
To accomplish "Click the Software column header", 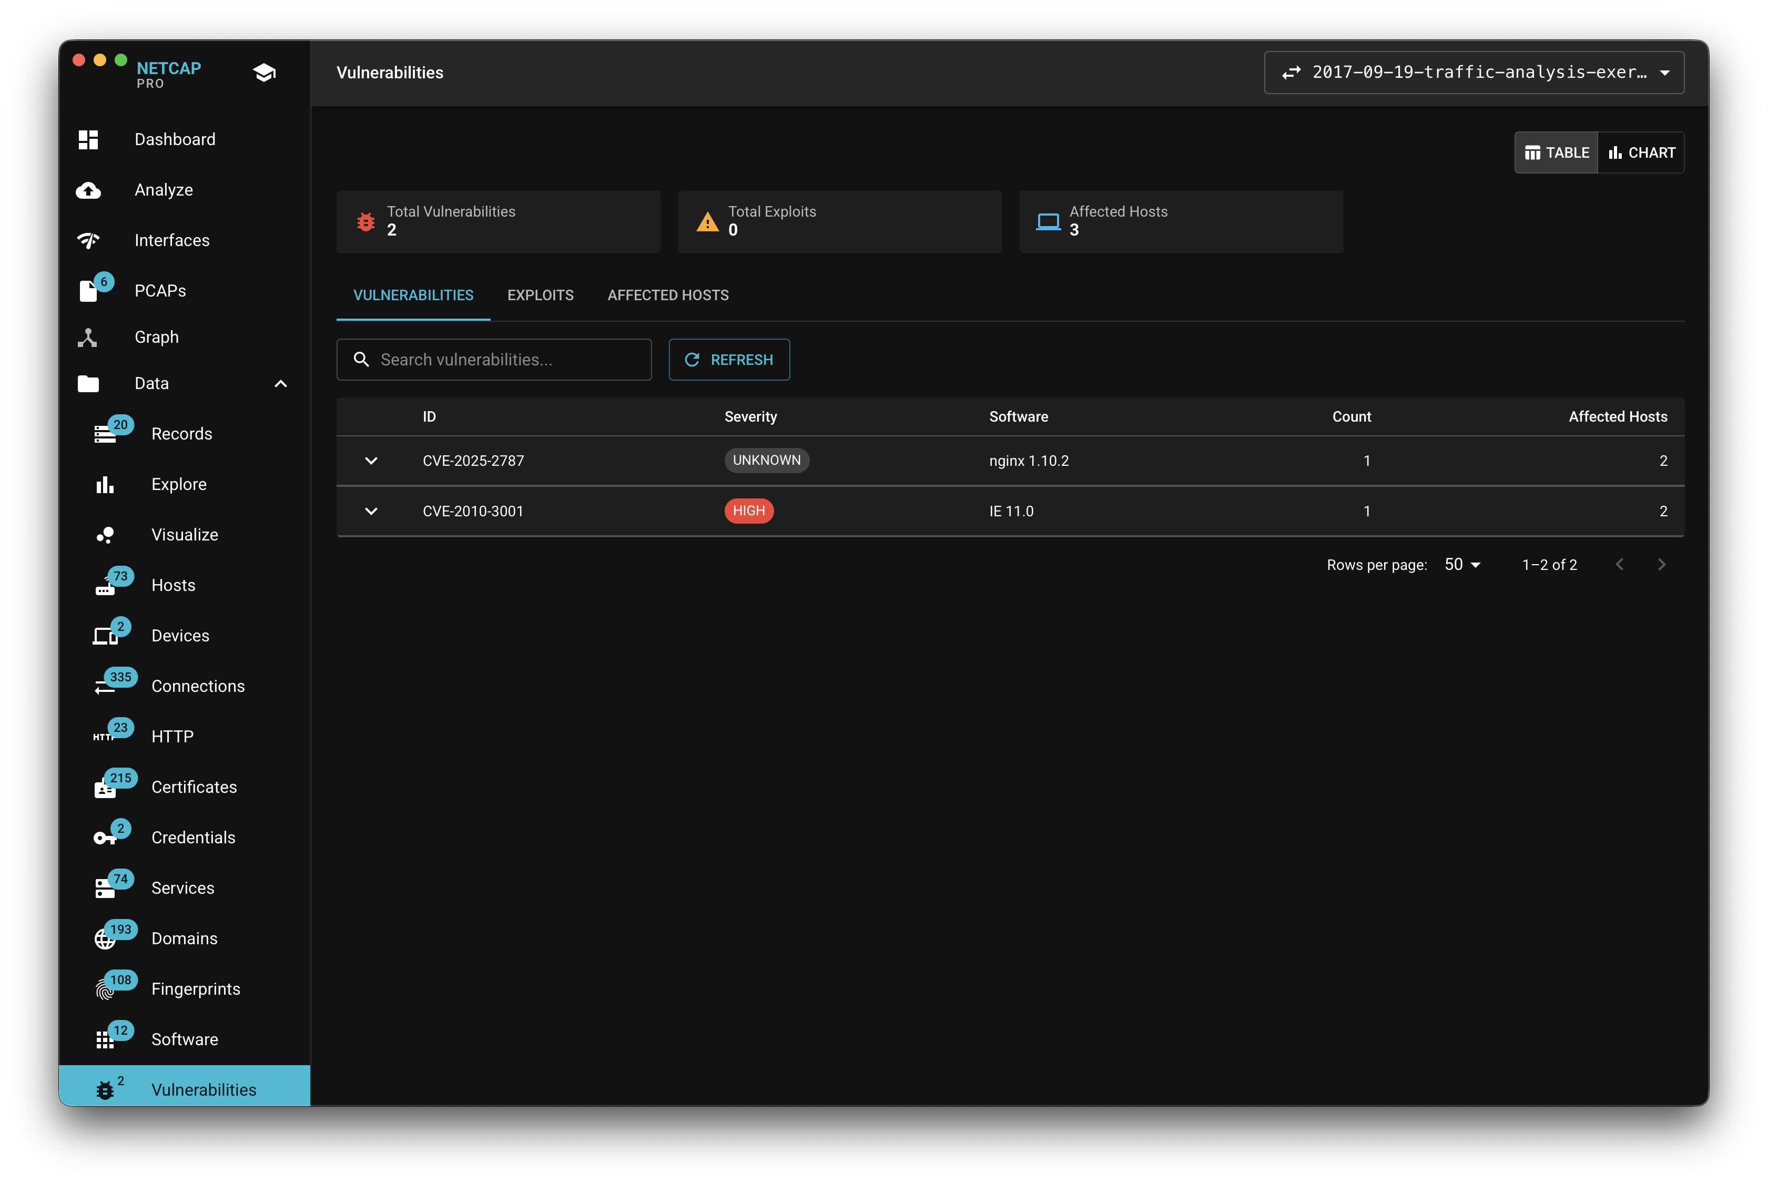I will click(1018, 417).
